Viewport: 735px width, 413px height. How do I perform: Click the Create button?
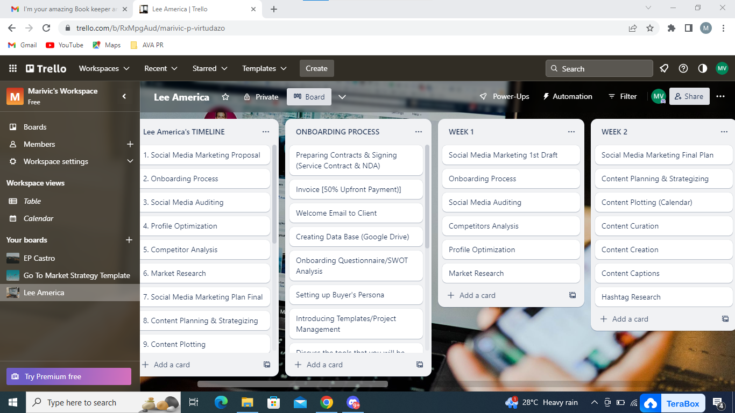click(x=316, y=68)
